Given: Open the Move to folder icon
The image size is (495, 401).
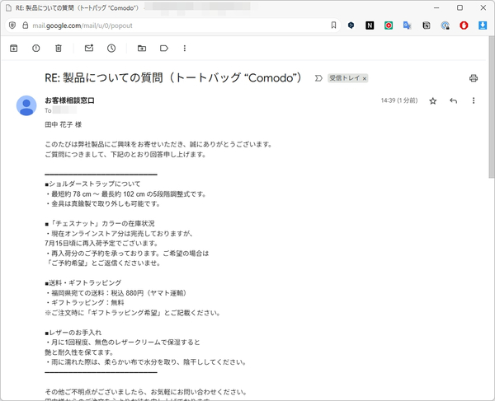Looking at the screenshot, I should pyautogui.click(x=142, y=49).
